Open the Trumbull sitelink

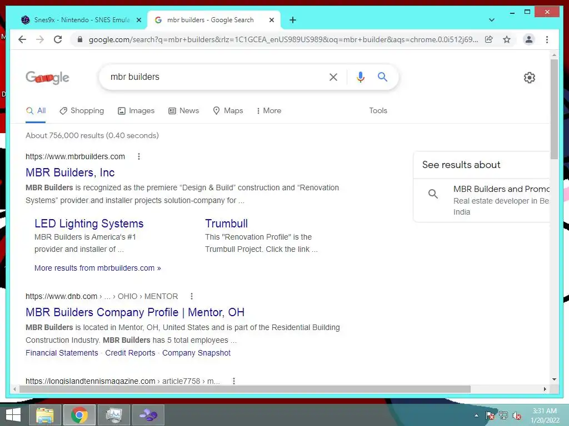point(227,224)
